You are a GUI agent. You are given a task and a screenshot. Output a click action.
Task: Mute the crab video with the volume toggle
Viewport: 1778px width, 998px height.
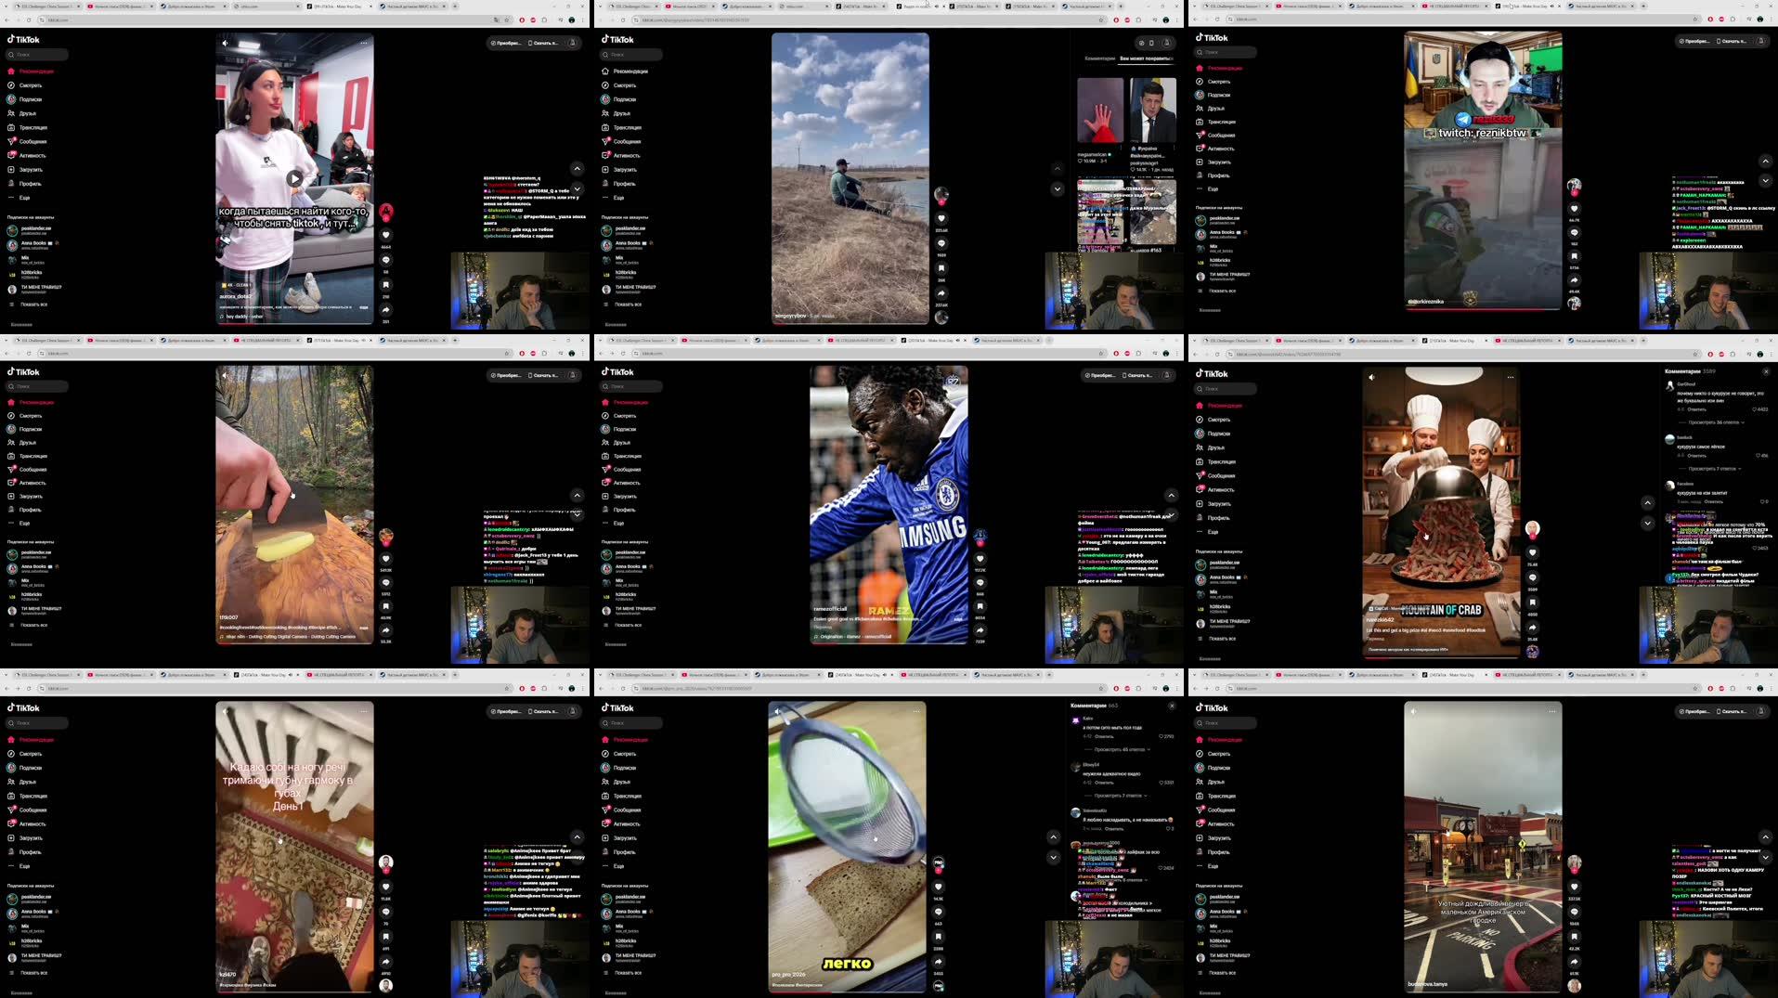point(1372,376)
